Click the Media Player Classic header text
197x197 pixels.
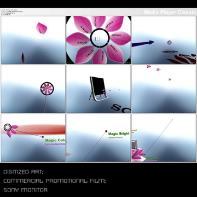(x=170, y=12)
